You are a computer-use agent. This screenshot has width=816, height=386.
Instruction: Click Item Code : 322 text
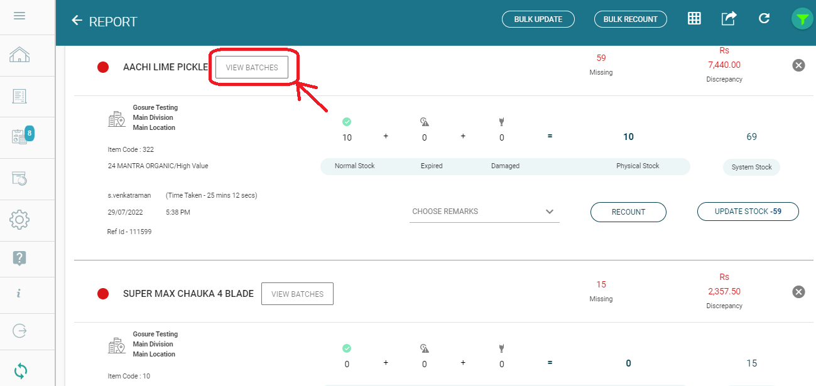pos(131,150)
